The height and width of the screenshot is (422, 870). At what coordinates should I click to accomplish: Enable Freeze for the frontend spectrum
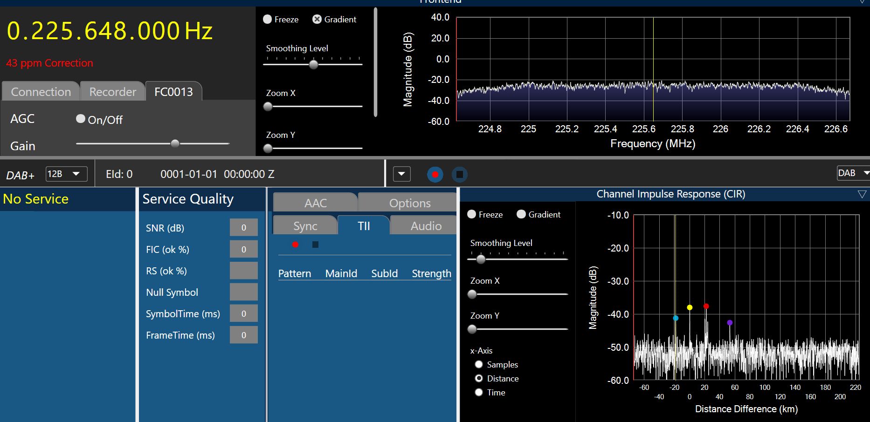click(x=268, y=19)
